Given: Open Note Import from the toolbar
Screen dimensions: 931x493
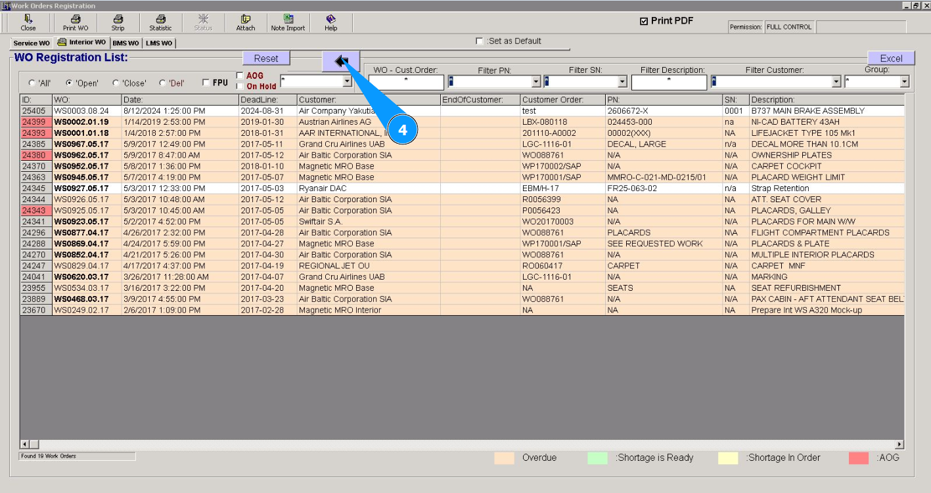Looking at the screenshot, I should pyautogui.click(x=288, y=20).
